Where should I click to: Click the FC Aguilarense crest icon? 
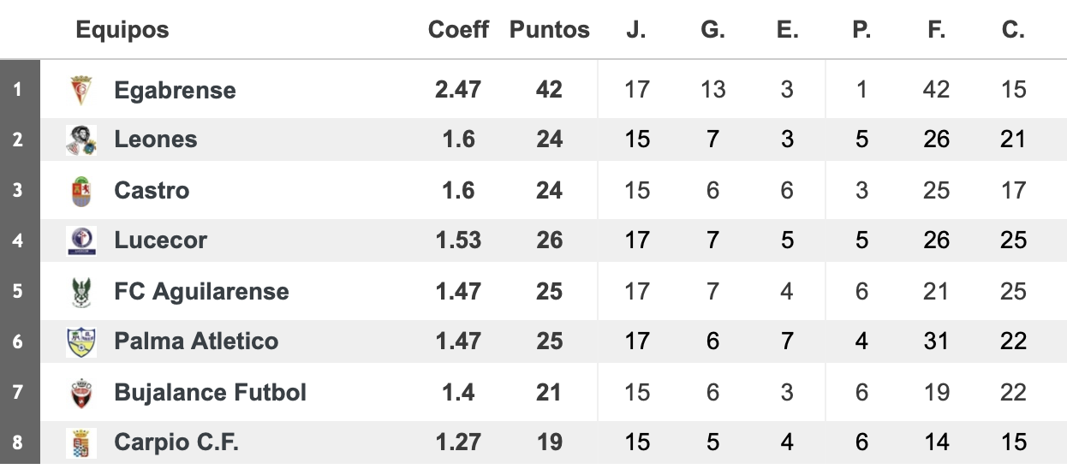[x=81, y=291]
